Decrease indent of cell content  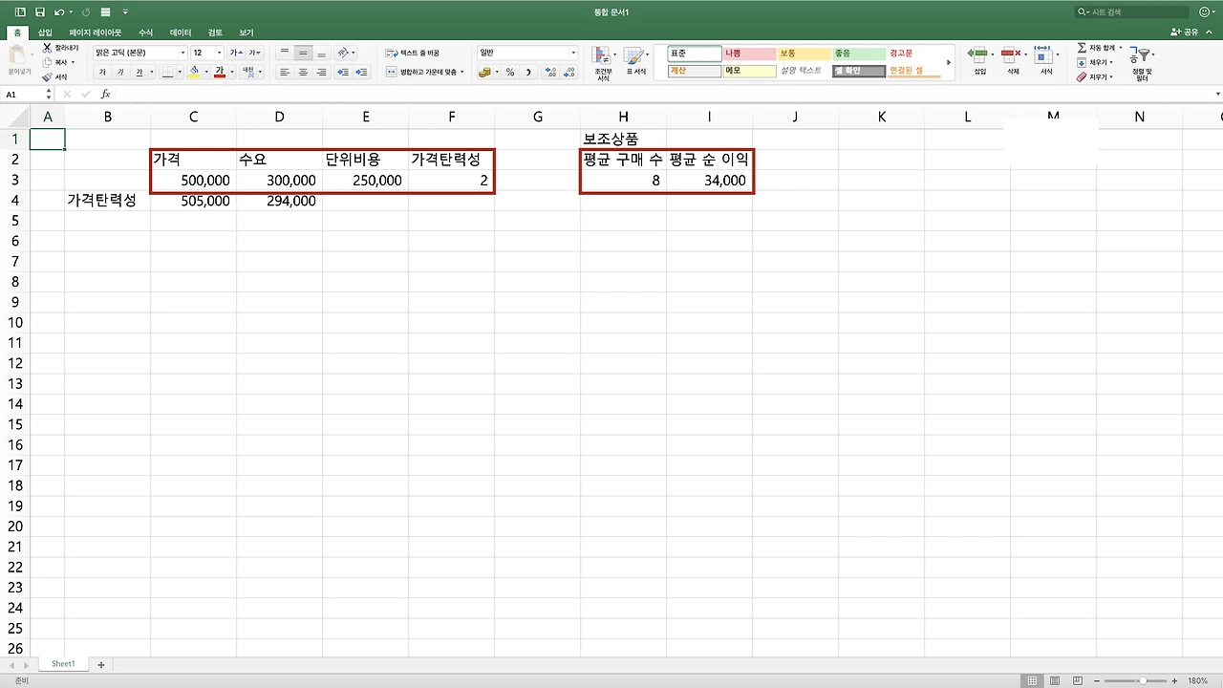coord(344,72)
